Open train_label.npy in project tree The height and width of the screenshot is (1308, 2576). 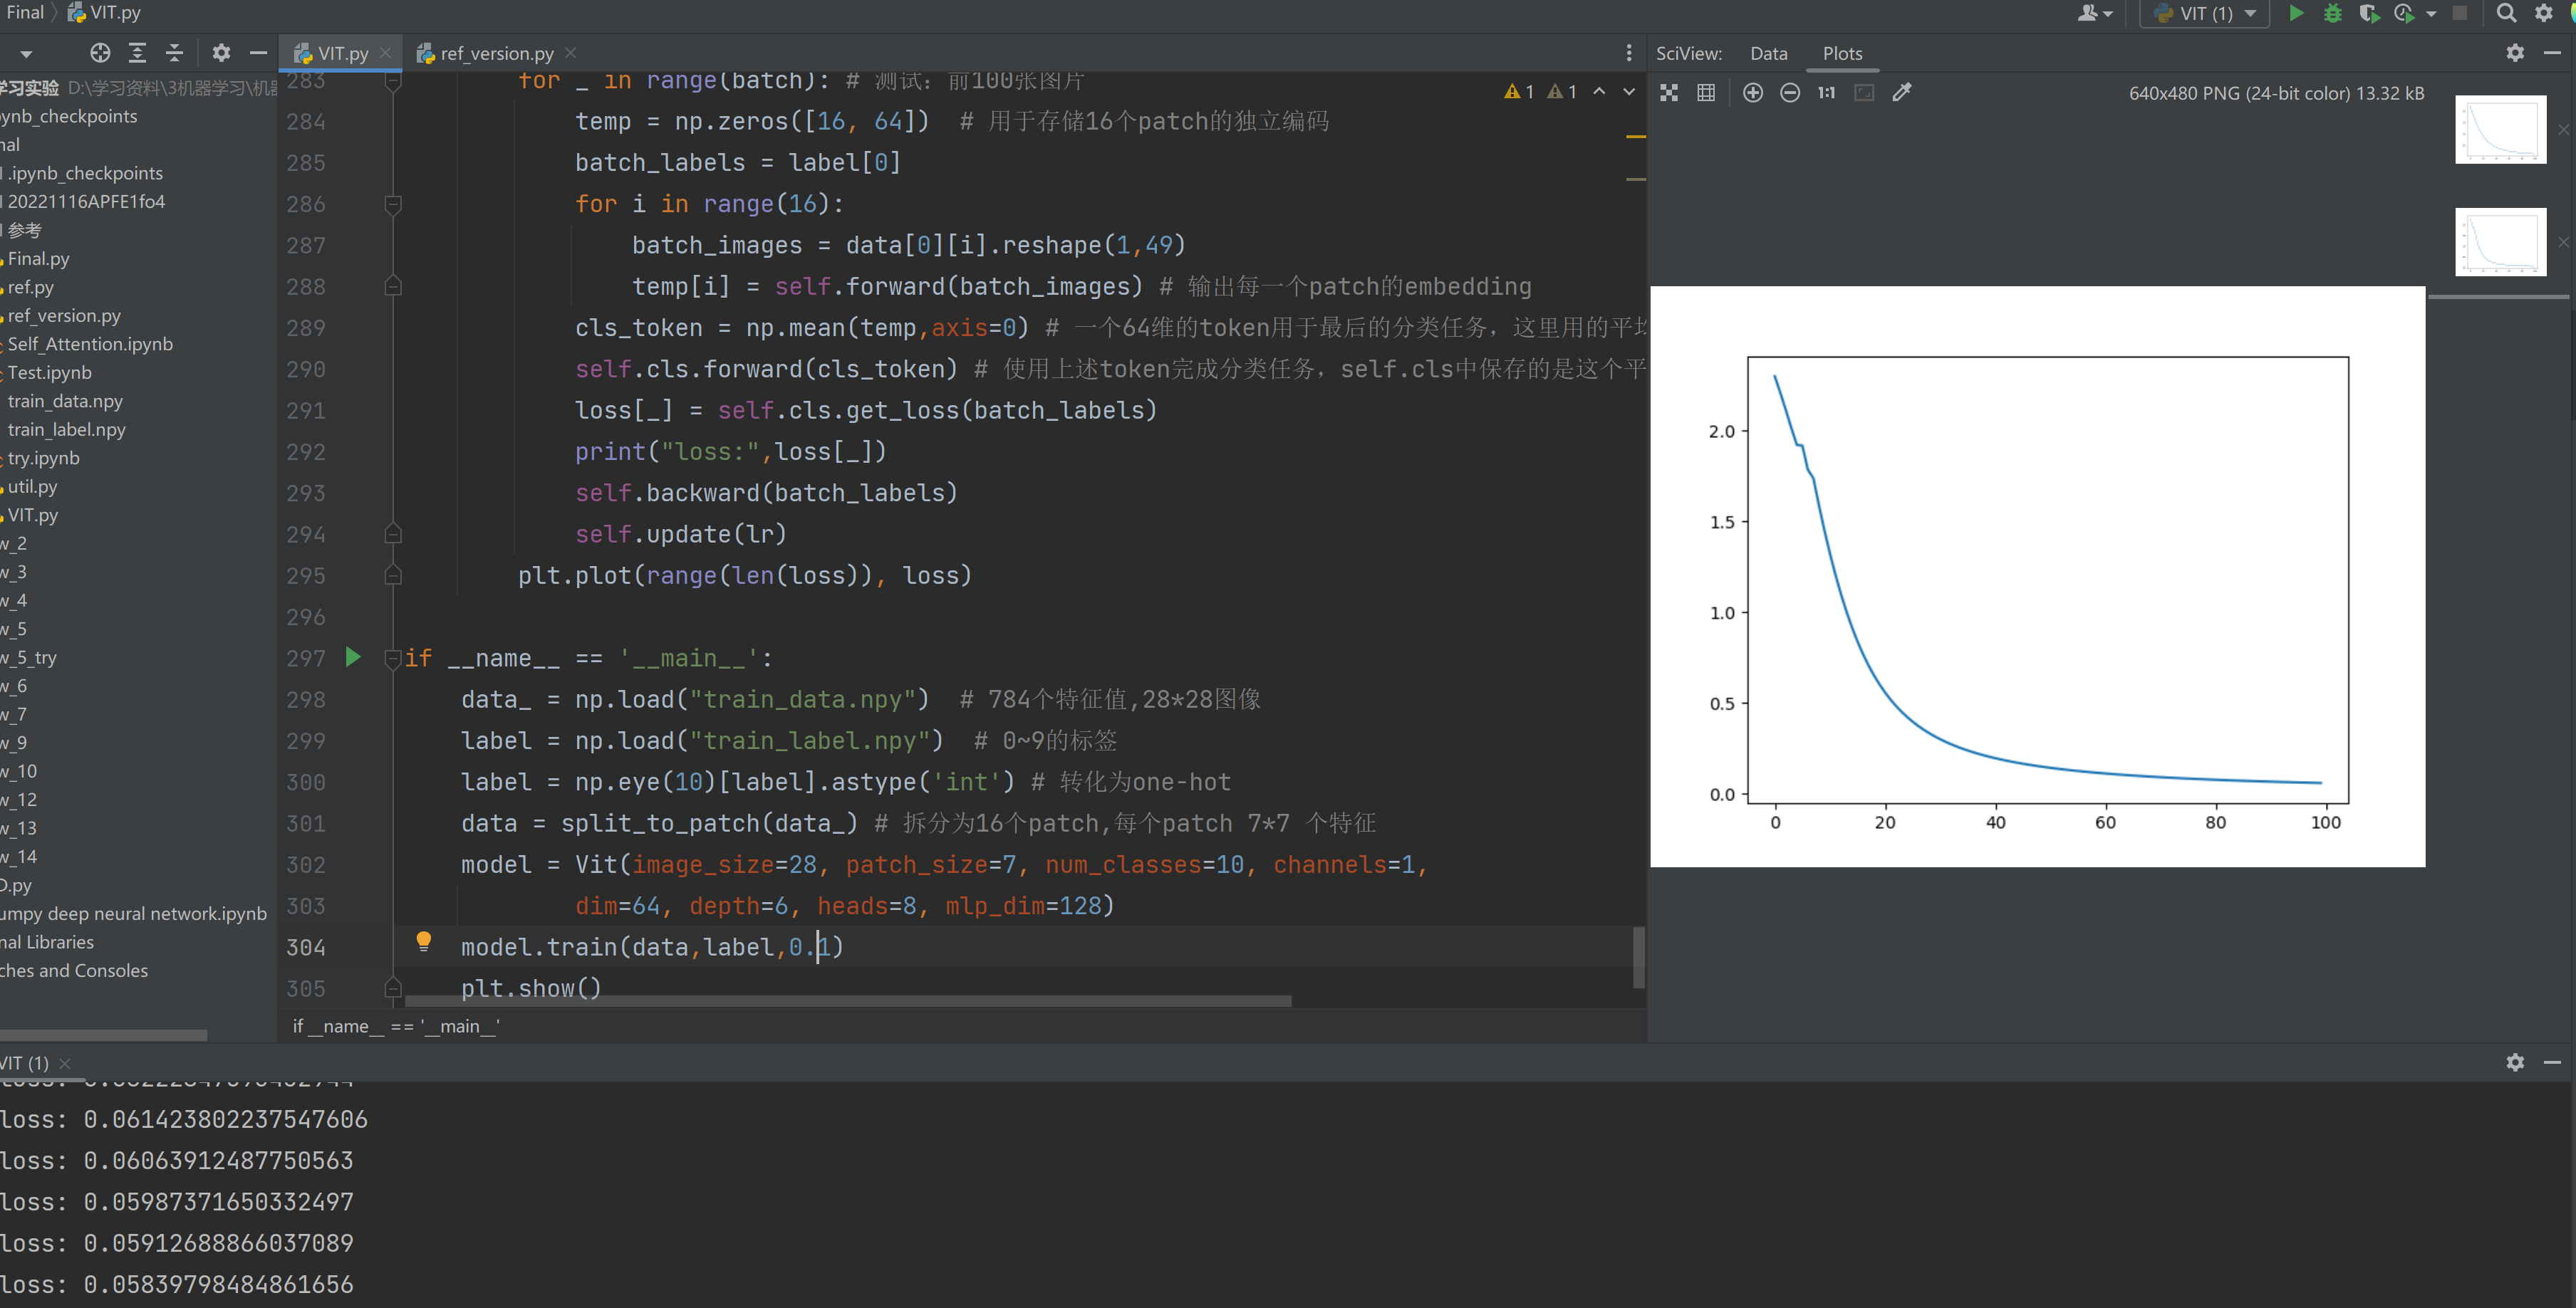click(x=66, y=429)
